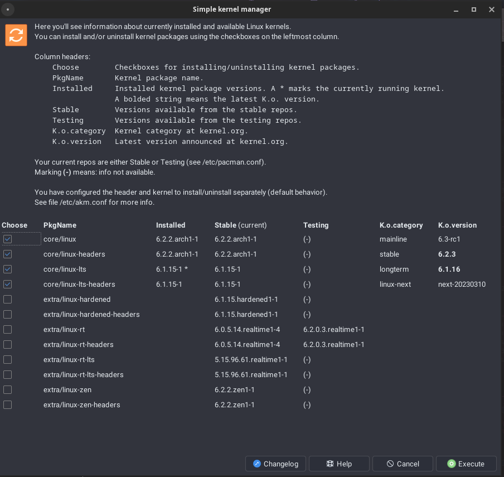Maximize the Simple kernel manager window
The height and width of the screenshot is (477, 504).
pyautogui.click(x=474, y=9)
